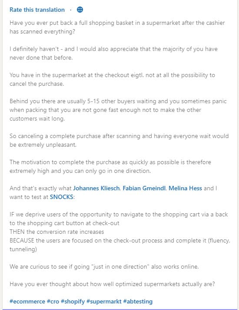239x310 pixels.
Task: Go to the SNOCKS company page
Action: point(61,197)
